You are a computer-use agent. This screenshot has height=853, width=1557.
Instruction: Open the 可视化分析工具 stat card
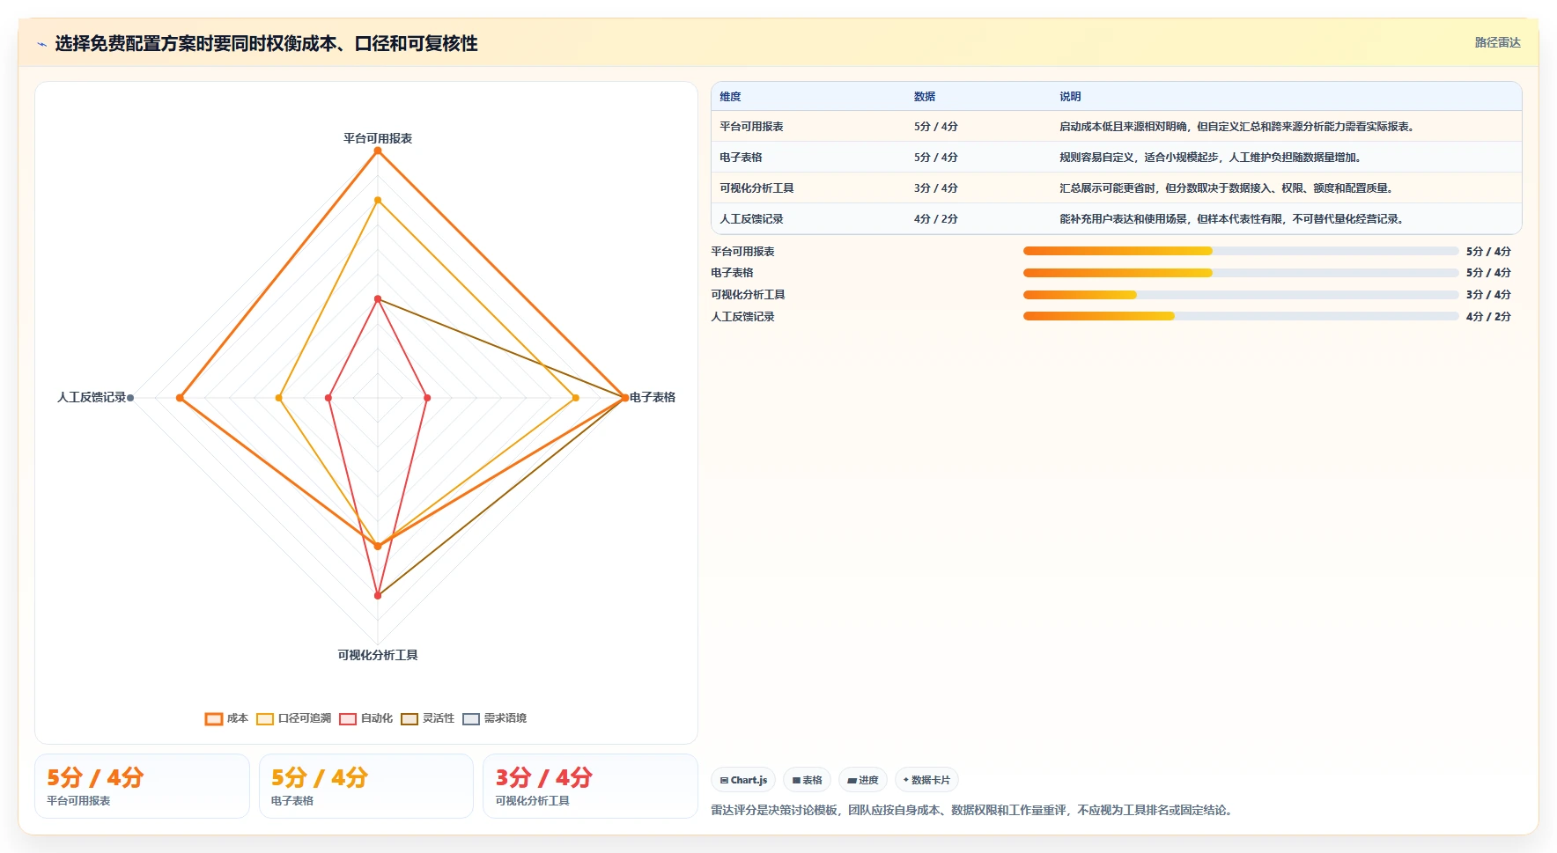(590, 786)
